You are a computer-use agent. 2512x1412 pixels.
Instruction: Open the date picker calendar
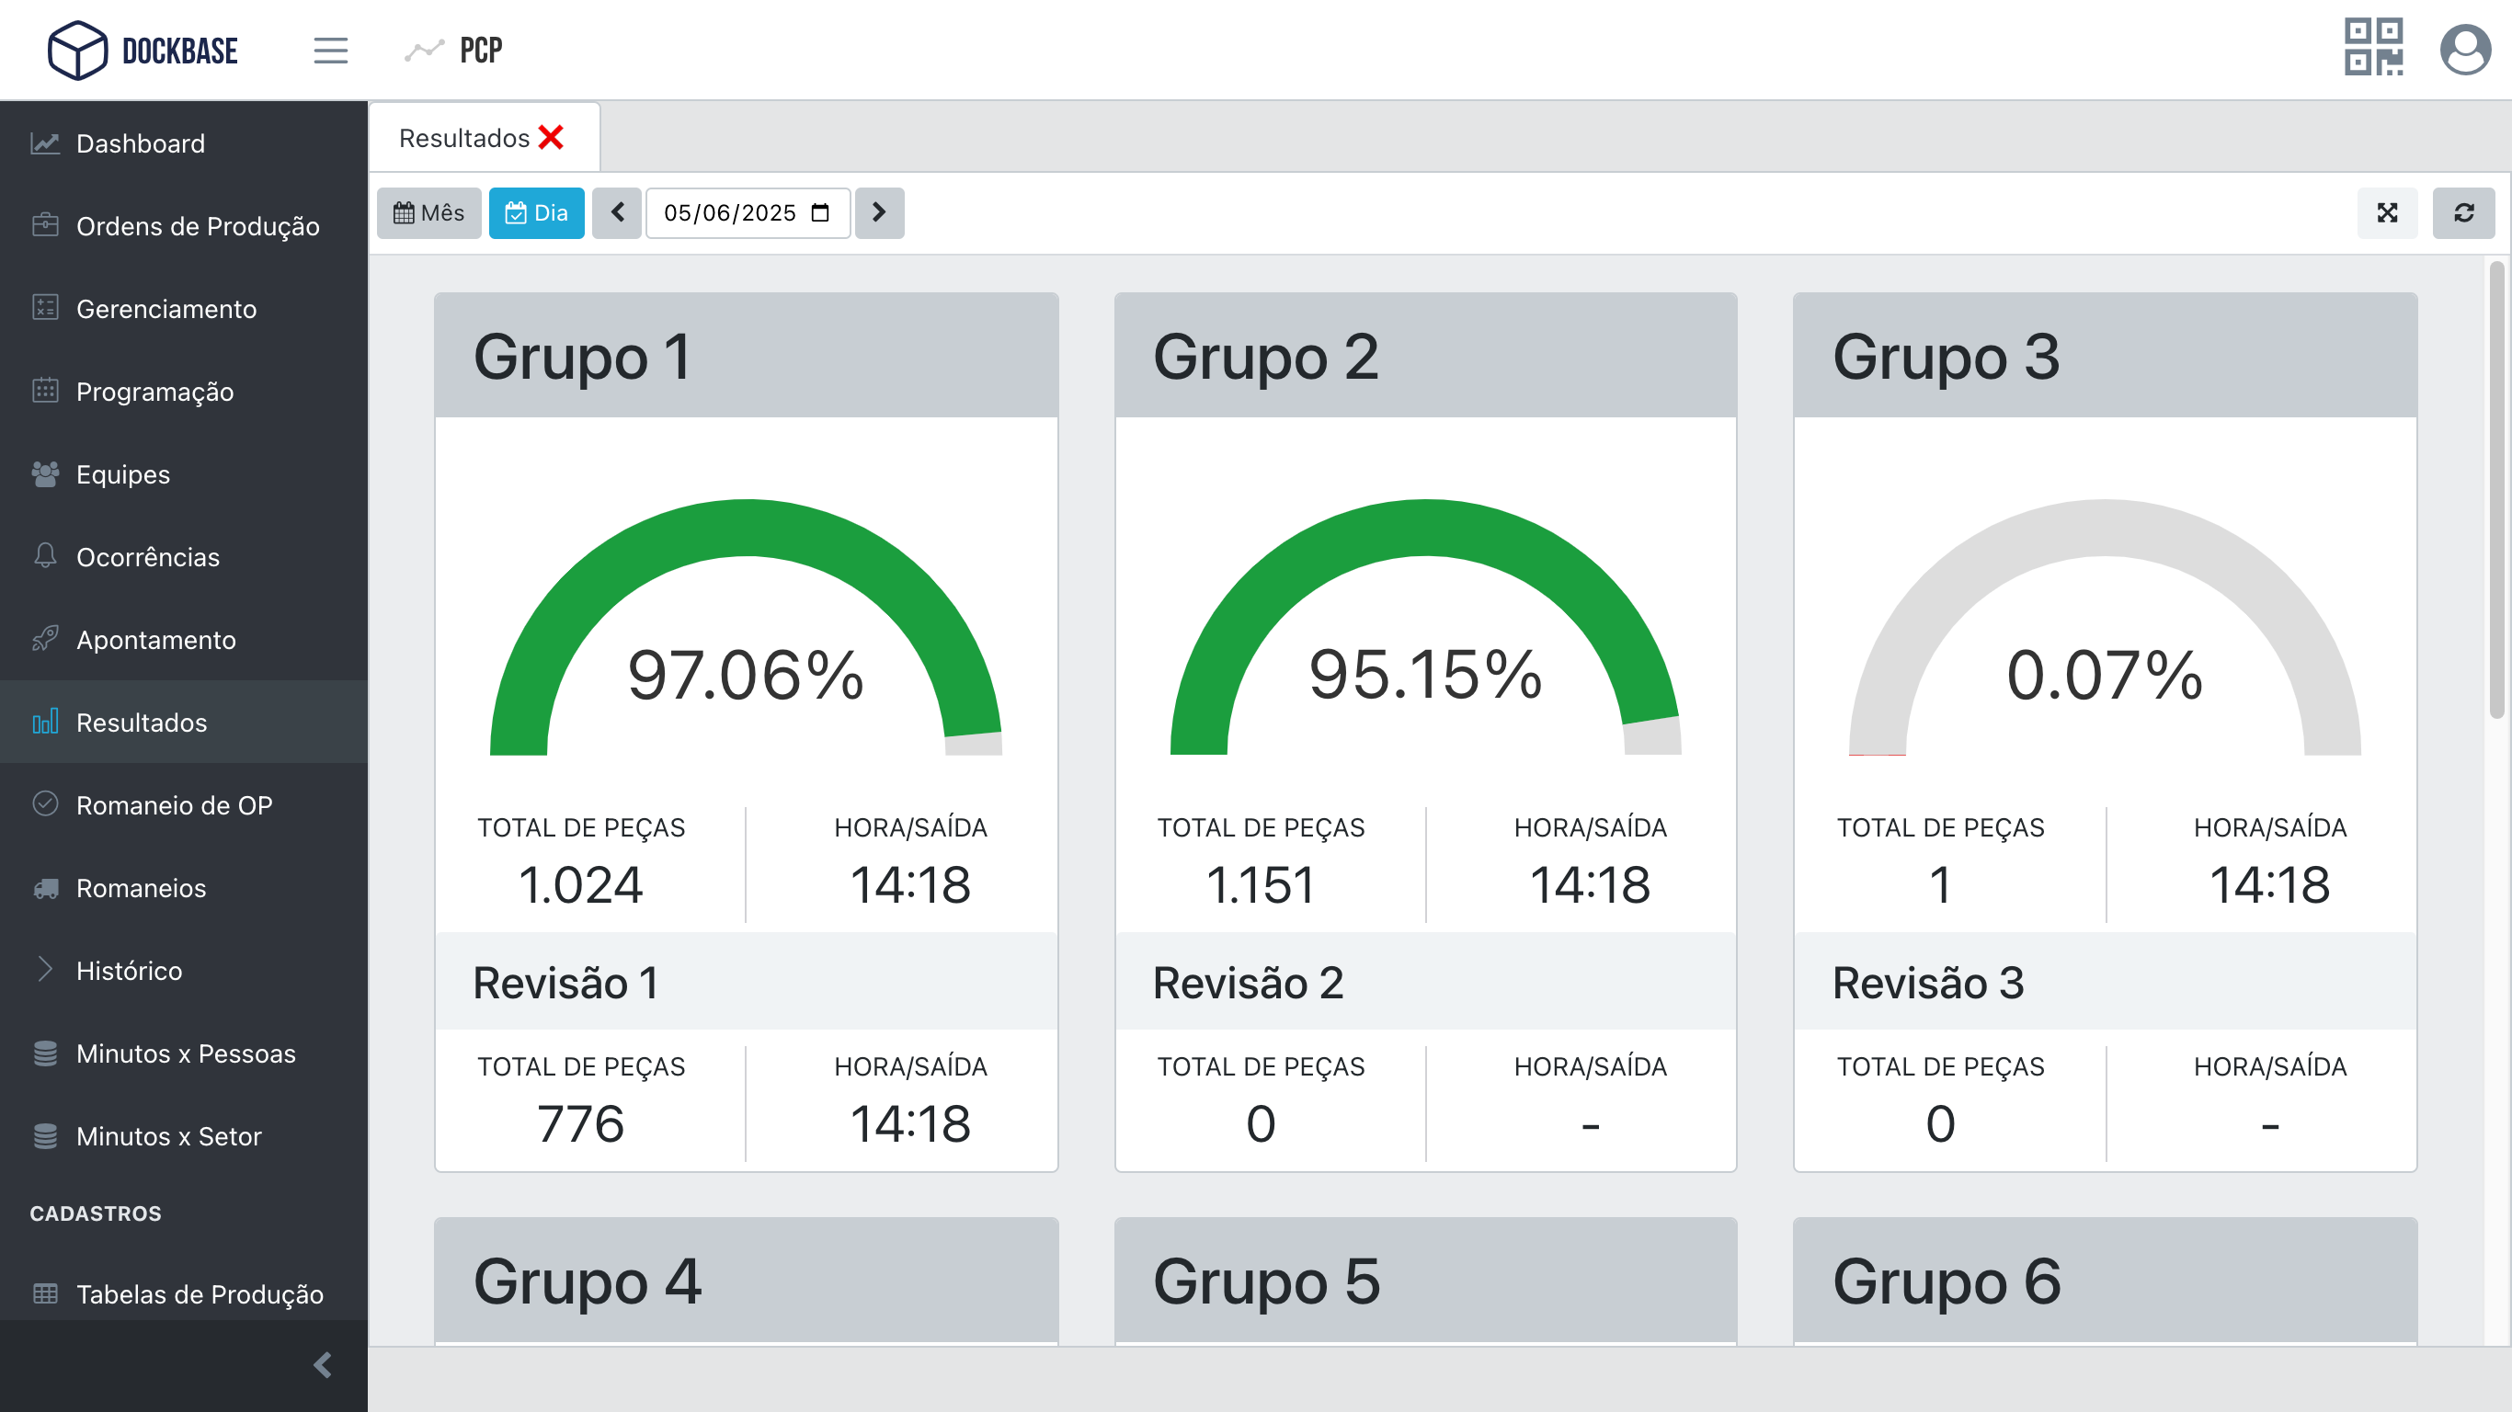[x=819, y=212]
